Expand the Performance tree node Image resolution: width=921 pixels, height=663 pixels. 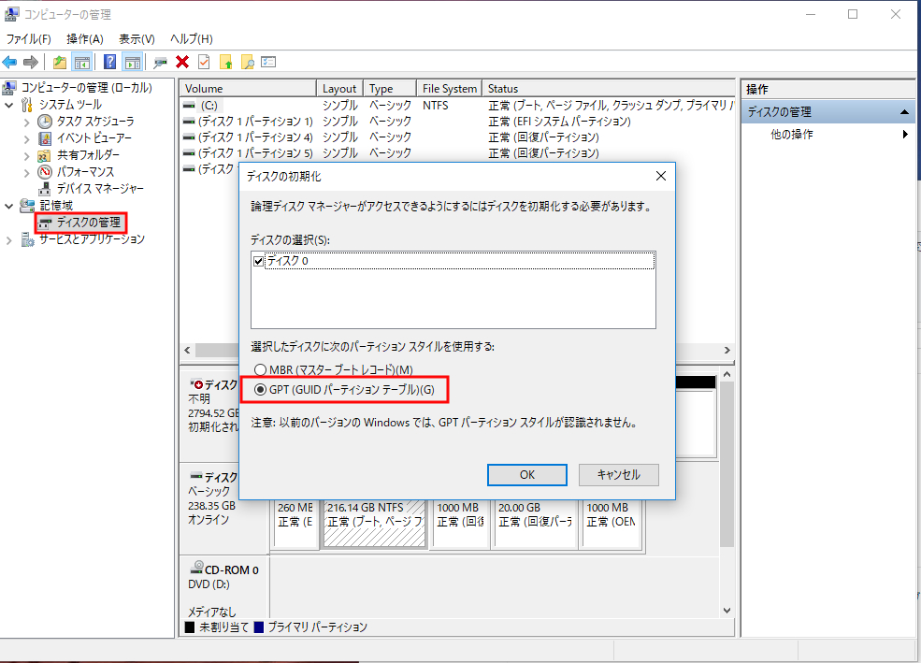26,173
